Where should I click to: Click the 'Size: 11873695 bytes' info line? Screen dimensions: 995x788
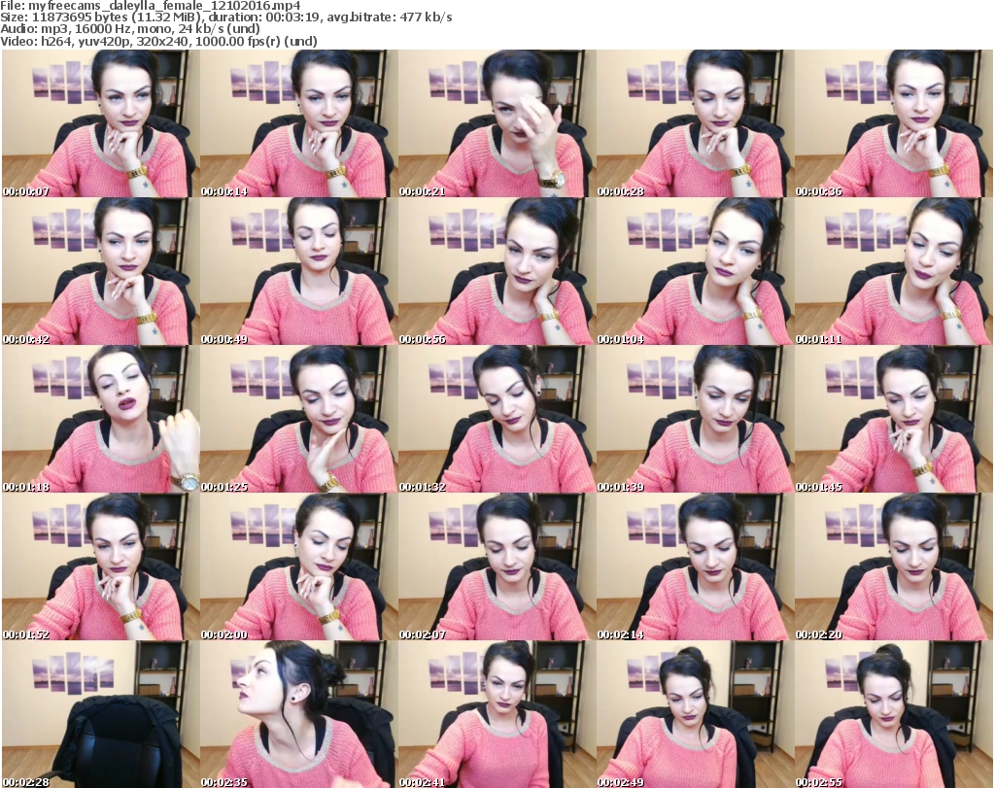coord(226,17)
